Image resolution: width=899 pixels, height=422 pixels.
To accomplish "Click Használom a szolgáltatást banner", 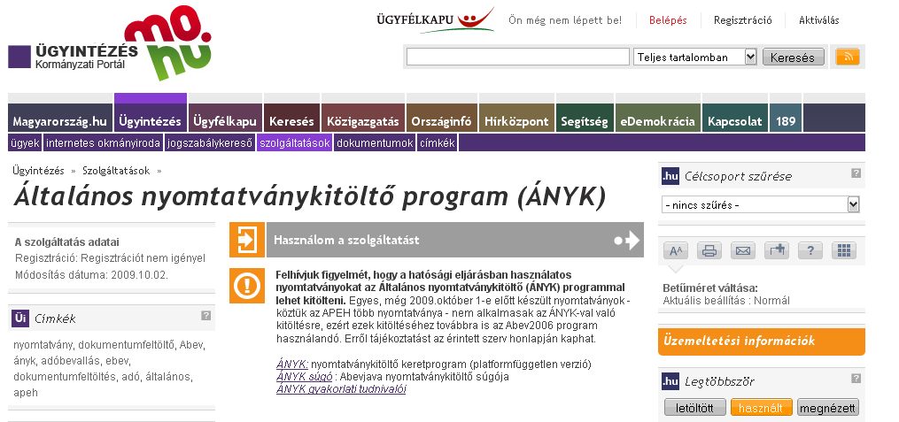I will point(455,240).
